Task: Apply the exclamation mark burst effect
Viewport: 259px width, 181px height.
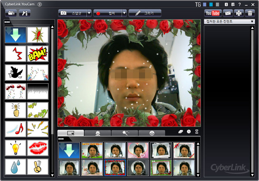Action: [x=38, y=35]
